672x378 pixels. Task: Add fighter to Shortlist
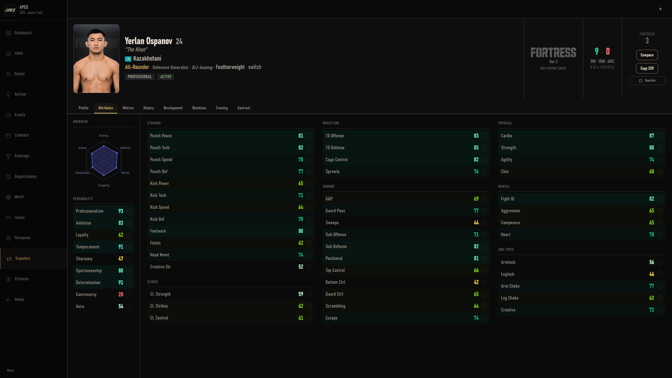tap(647, 81)
